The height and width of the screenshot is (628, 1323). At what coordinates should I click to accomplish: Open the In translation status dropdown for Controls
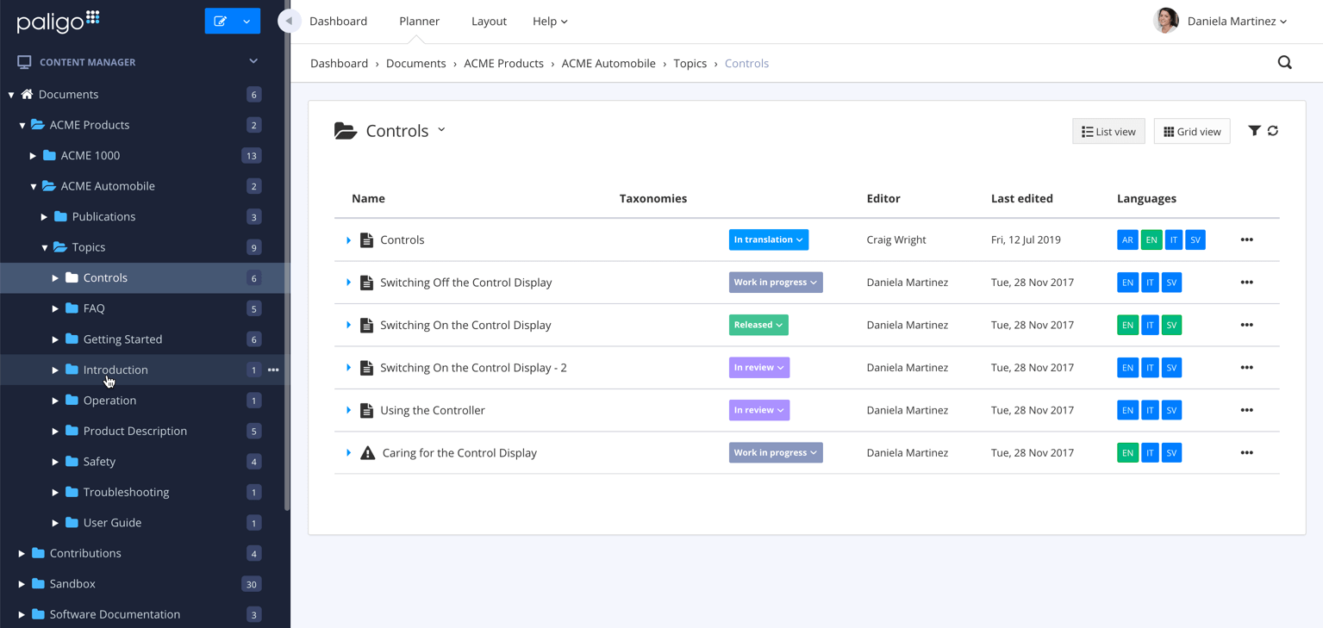point(768,239)
